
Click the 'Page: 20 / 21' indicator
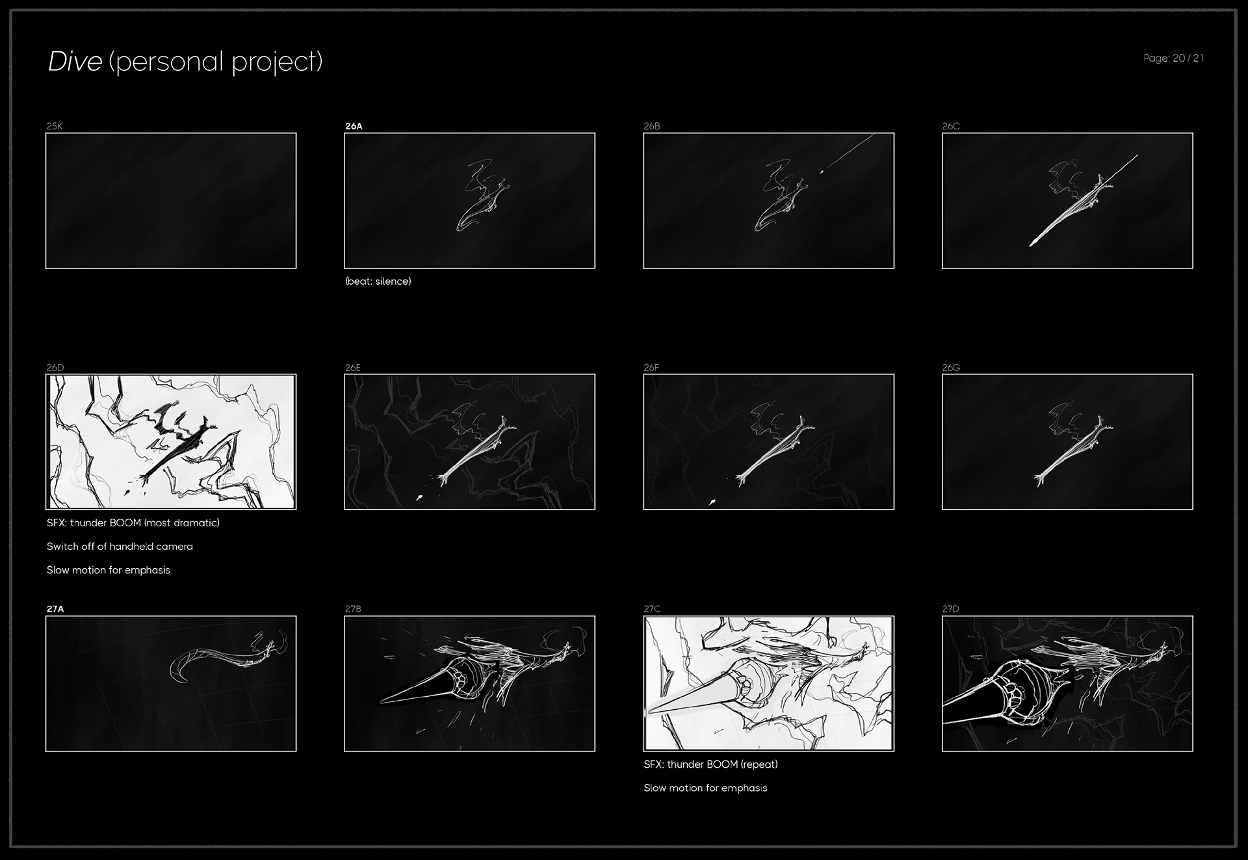click(1173, 59)
